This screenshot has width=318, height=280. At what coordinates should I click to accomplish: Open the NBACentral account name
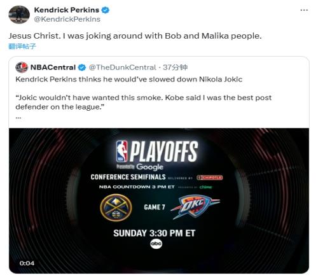[x=53, y=67]
